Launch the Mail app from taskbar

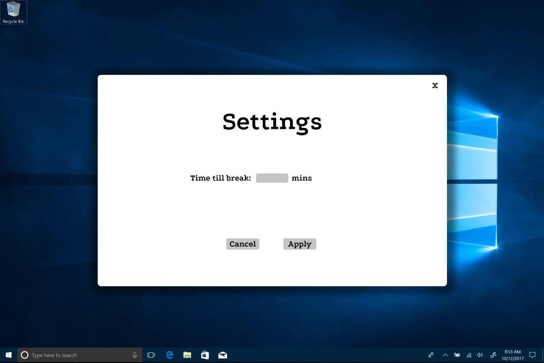click(223, 355)
